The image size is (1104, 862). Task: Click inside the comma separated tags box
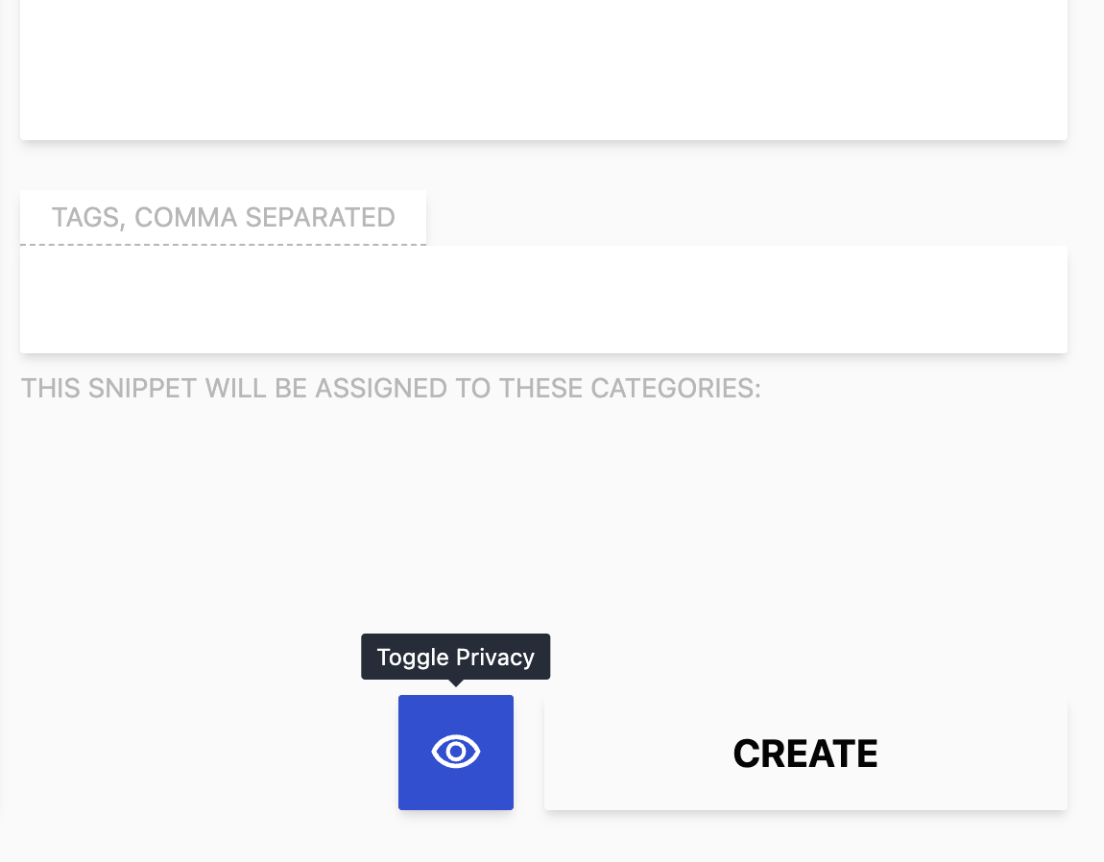pos(543,299)
